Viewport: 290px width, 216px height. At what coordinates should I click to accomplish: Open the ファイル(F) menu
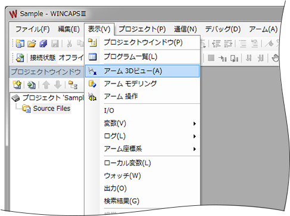(x=33, y=29)
